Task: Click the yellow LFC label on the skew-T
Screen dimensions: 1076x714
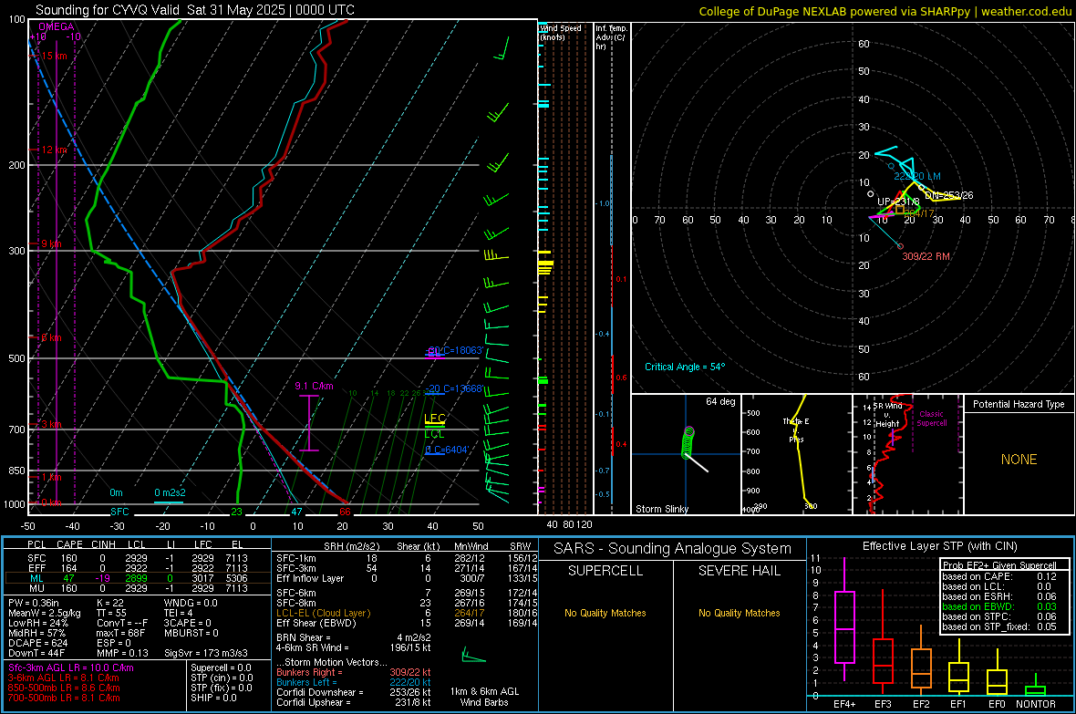Action: pos(434,419)
